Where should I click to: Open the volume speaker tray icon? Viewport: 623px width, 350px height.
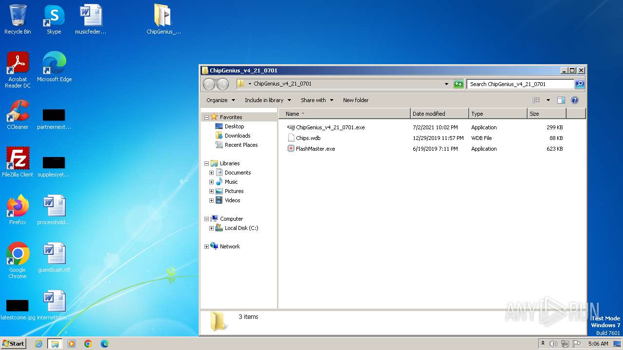[x=553, y=344]
